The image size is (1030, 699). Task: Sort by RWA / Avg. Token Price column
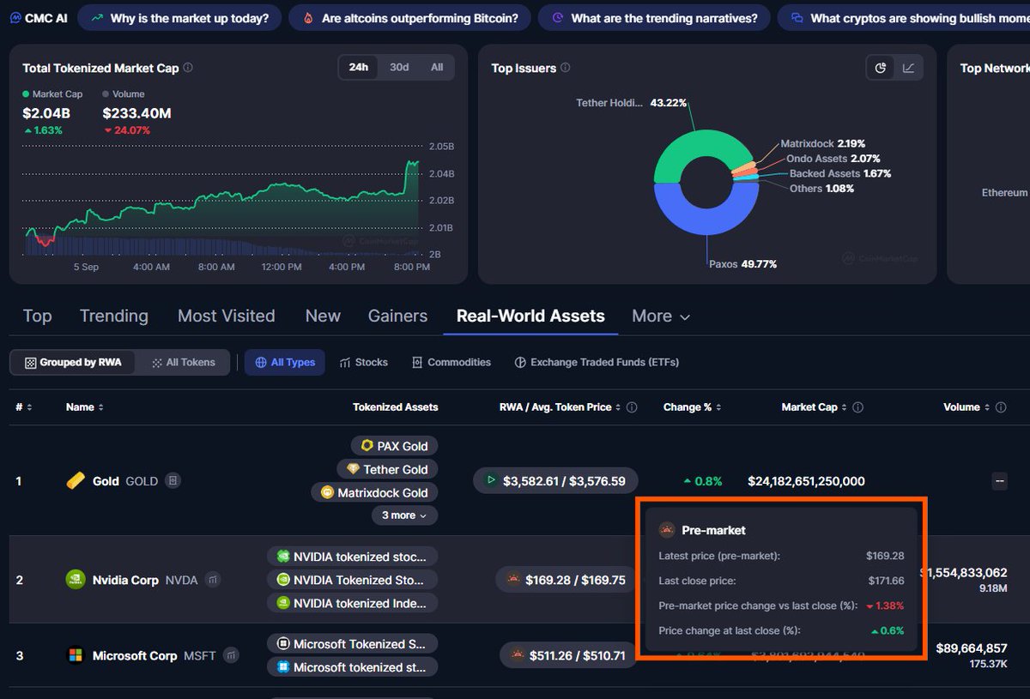pos(560,407)
